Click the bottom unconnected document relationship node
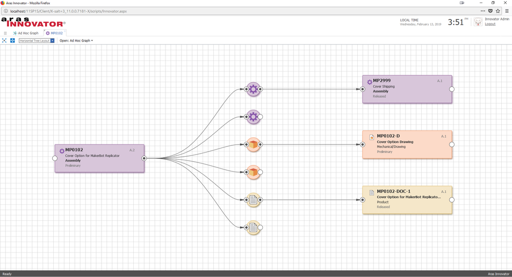The height and width of the screenshot is (277, 512). 253,227
